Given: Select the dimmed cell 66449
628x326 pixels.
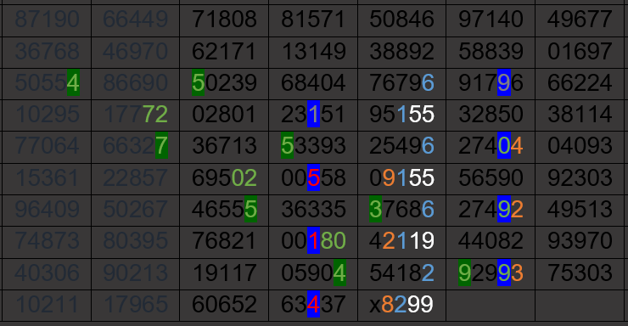Looking at the screenshot, I should click(x=136, y=20).
